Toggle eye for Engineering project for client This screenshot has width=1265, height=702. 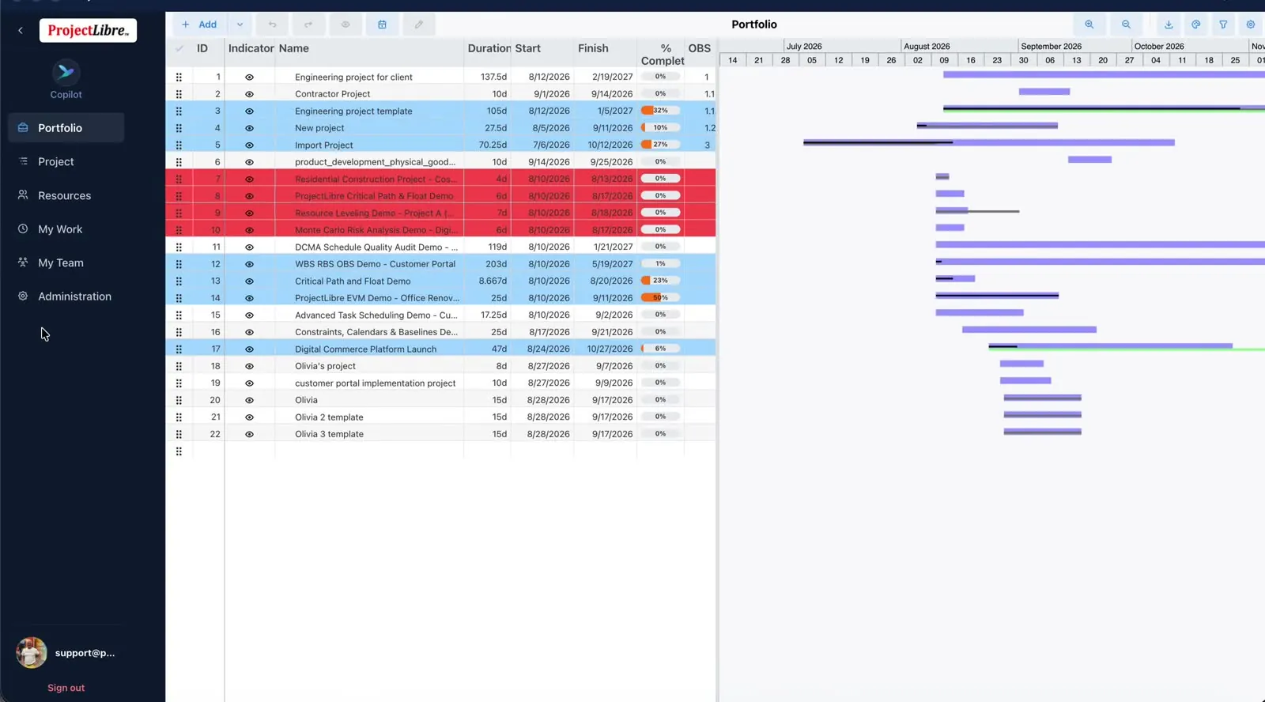[x=249, y=77]
